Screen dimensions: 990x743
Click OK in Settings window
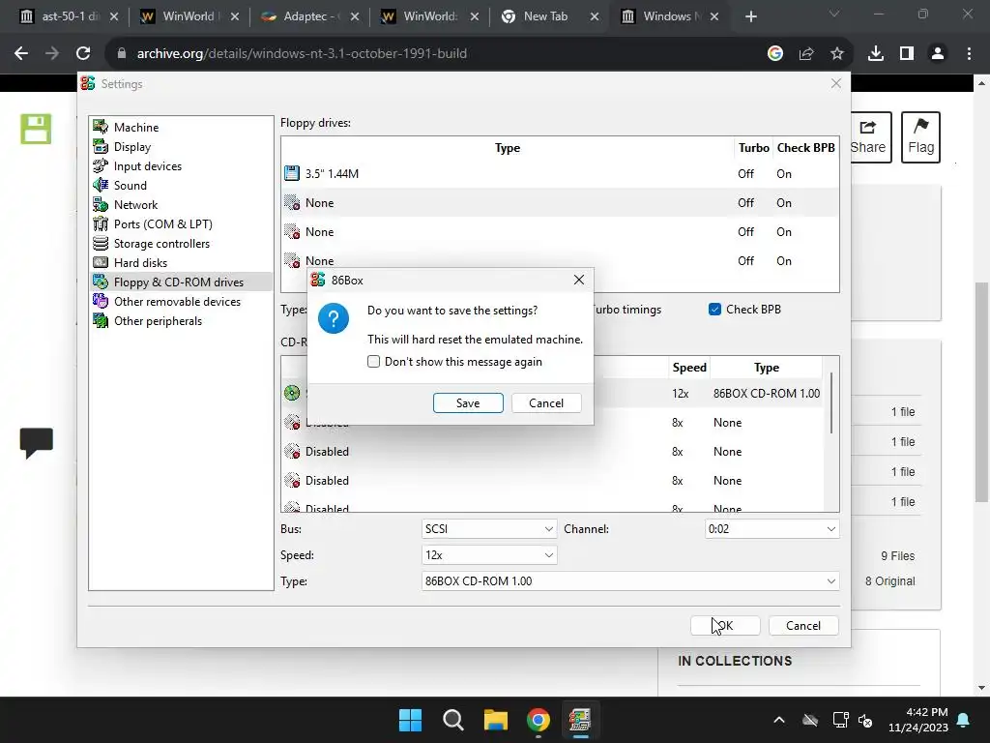pos(725,626)
